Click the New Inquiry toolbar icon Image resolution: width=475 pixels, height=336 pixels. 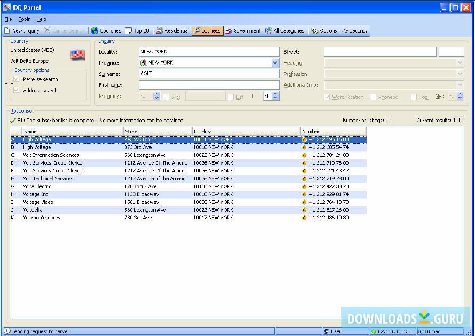pos(7,31)
